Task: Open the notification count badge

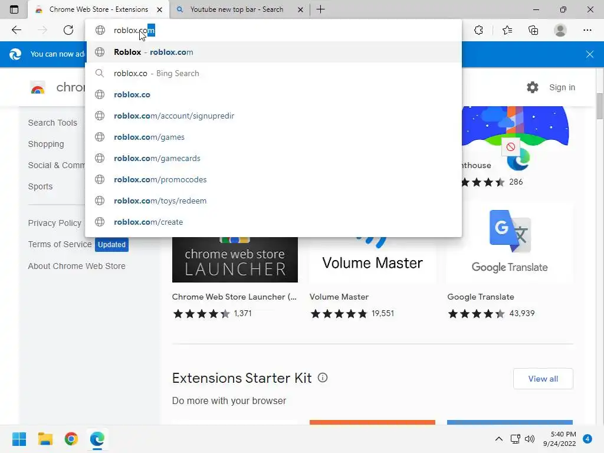Action: 587,439
